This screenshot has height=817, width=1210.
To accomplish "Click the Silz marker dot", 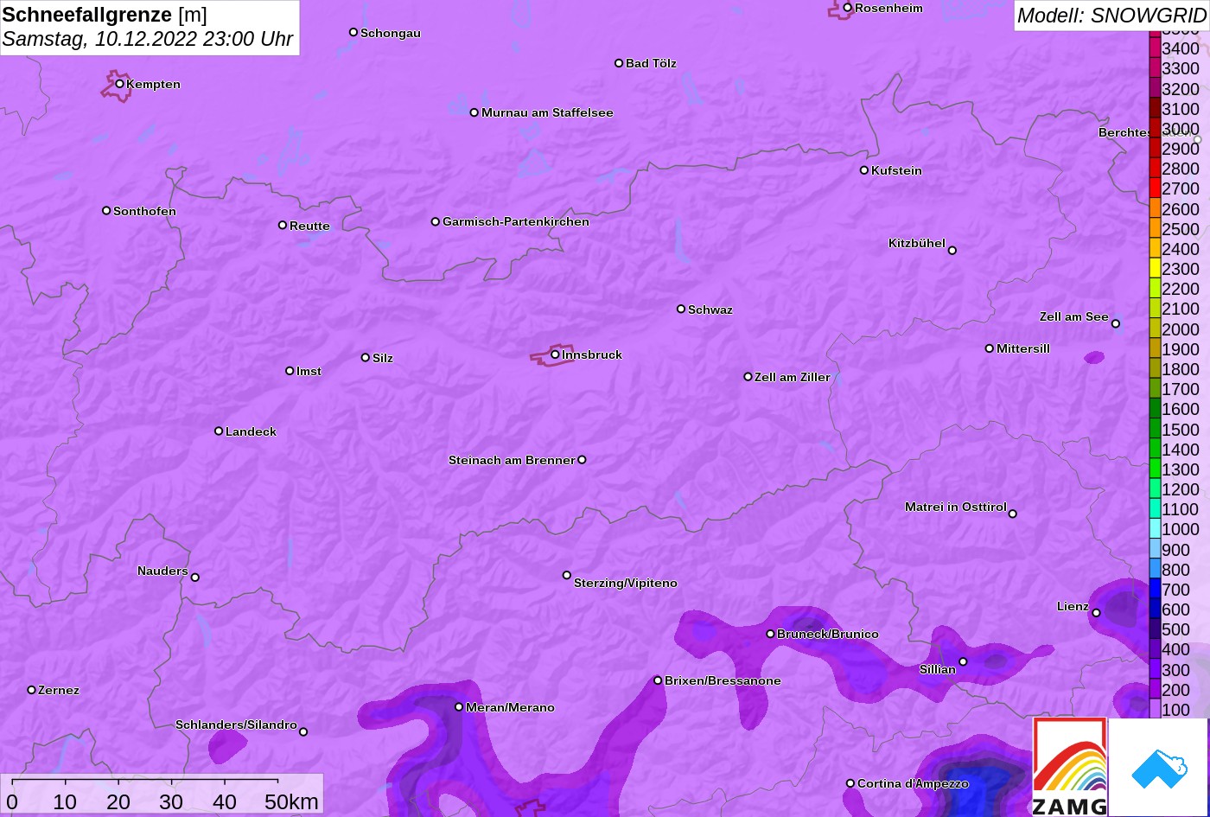I will (x=365, y=357).
